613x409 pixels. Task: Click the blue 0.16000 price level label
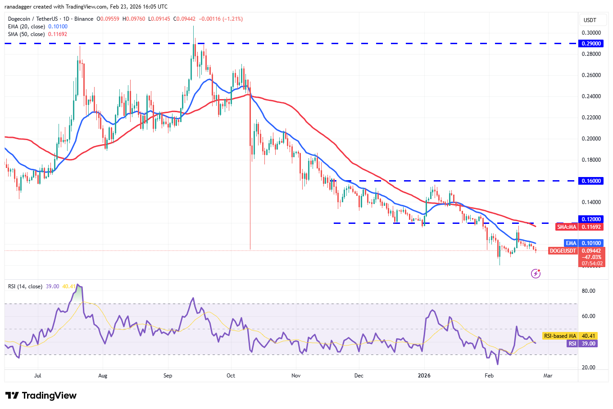(x=591, y=181)
